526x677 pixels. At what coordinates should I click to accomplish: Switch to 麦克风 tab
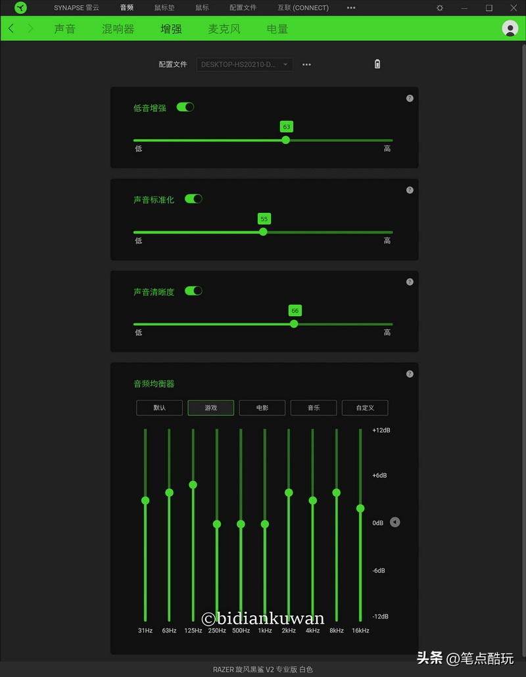point(224,28)
